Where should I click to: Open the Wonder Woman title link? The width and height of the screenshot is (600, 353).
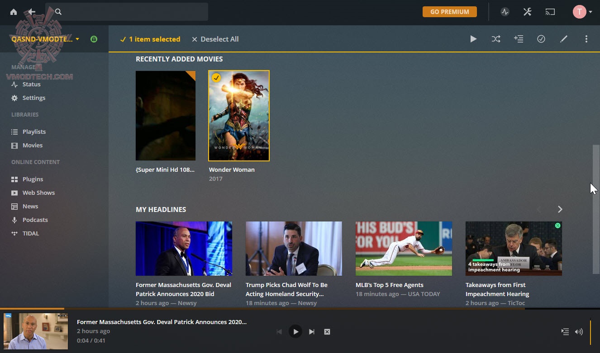[x=232, y=169]
